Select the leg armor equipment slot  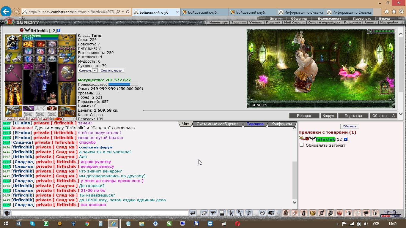click(67, 94)
